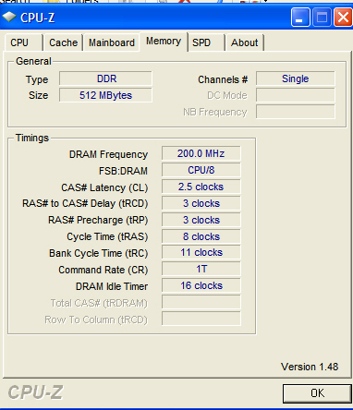Click the greyed DC Mode label
The width and height of the screenshot is (353, 410).
(x=227, y=96)
